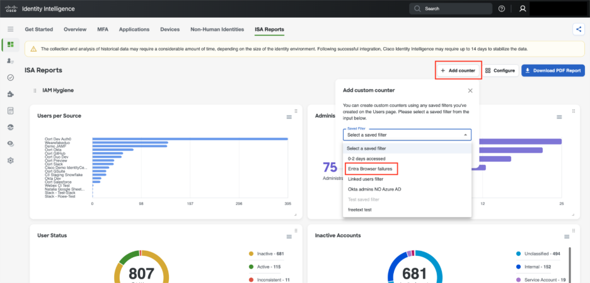Click the help question mark icon
Viewport: 590px width, 283px height.
point(502,9)
